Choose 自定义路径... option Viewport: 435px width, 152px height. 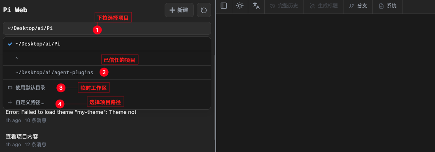coord(107,102)
